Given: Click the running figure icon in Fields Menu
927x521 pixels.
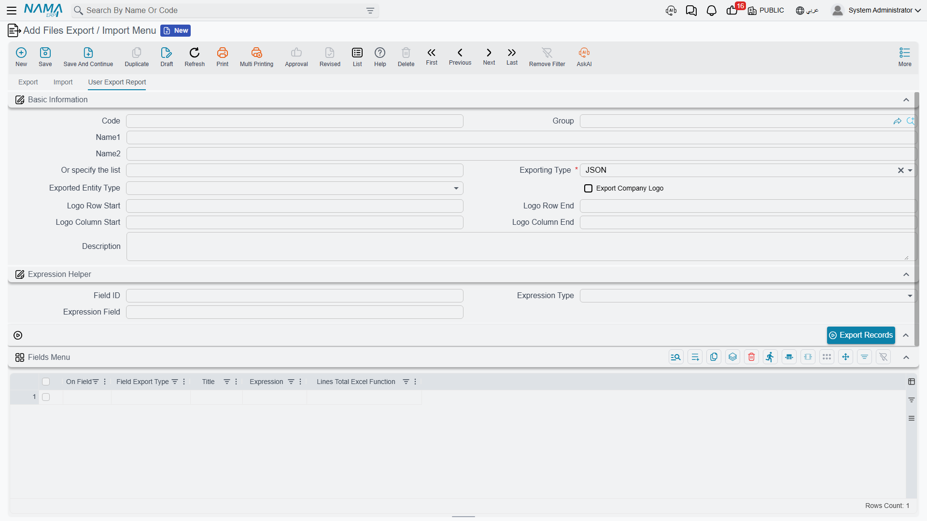Looking at the screenshot, I should 770,357.
